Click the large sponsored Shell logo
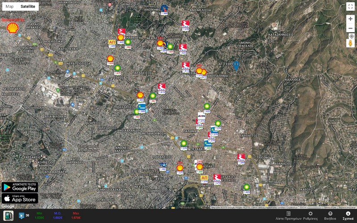The image size is (357, 223). (12, 28)
